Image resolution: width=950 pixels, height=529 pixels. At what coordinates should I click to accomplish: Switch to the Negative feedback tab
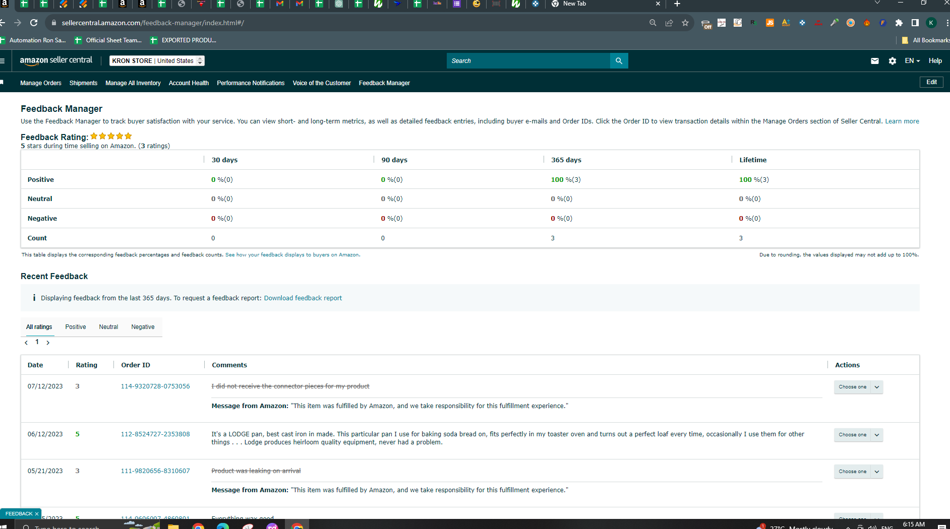143,327
